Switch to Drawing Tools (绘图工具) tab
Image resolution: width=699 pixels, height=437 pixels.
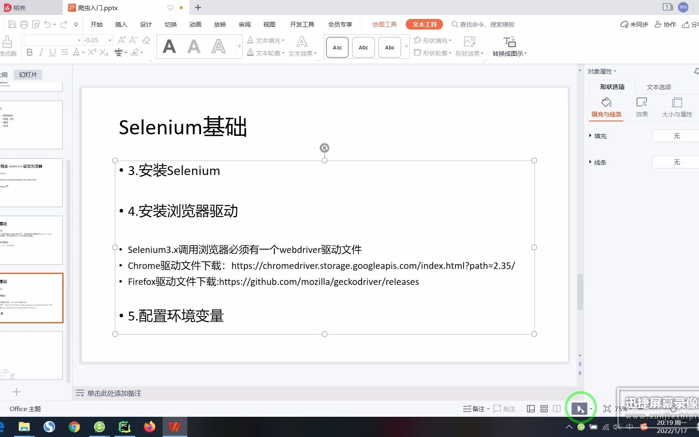click(x=384, y=24)
